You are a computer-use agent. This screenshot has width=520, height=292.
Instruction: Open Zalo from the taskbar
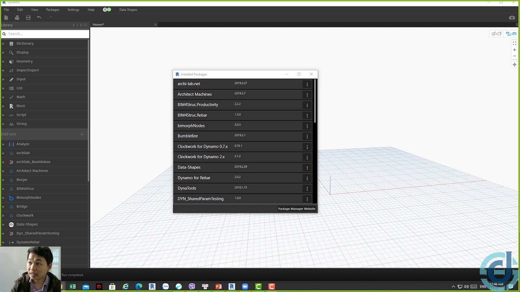(166, 287)
